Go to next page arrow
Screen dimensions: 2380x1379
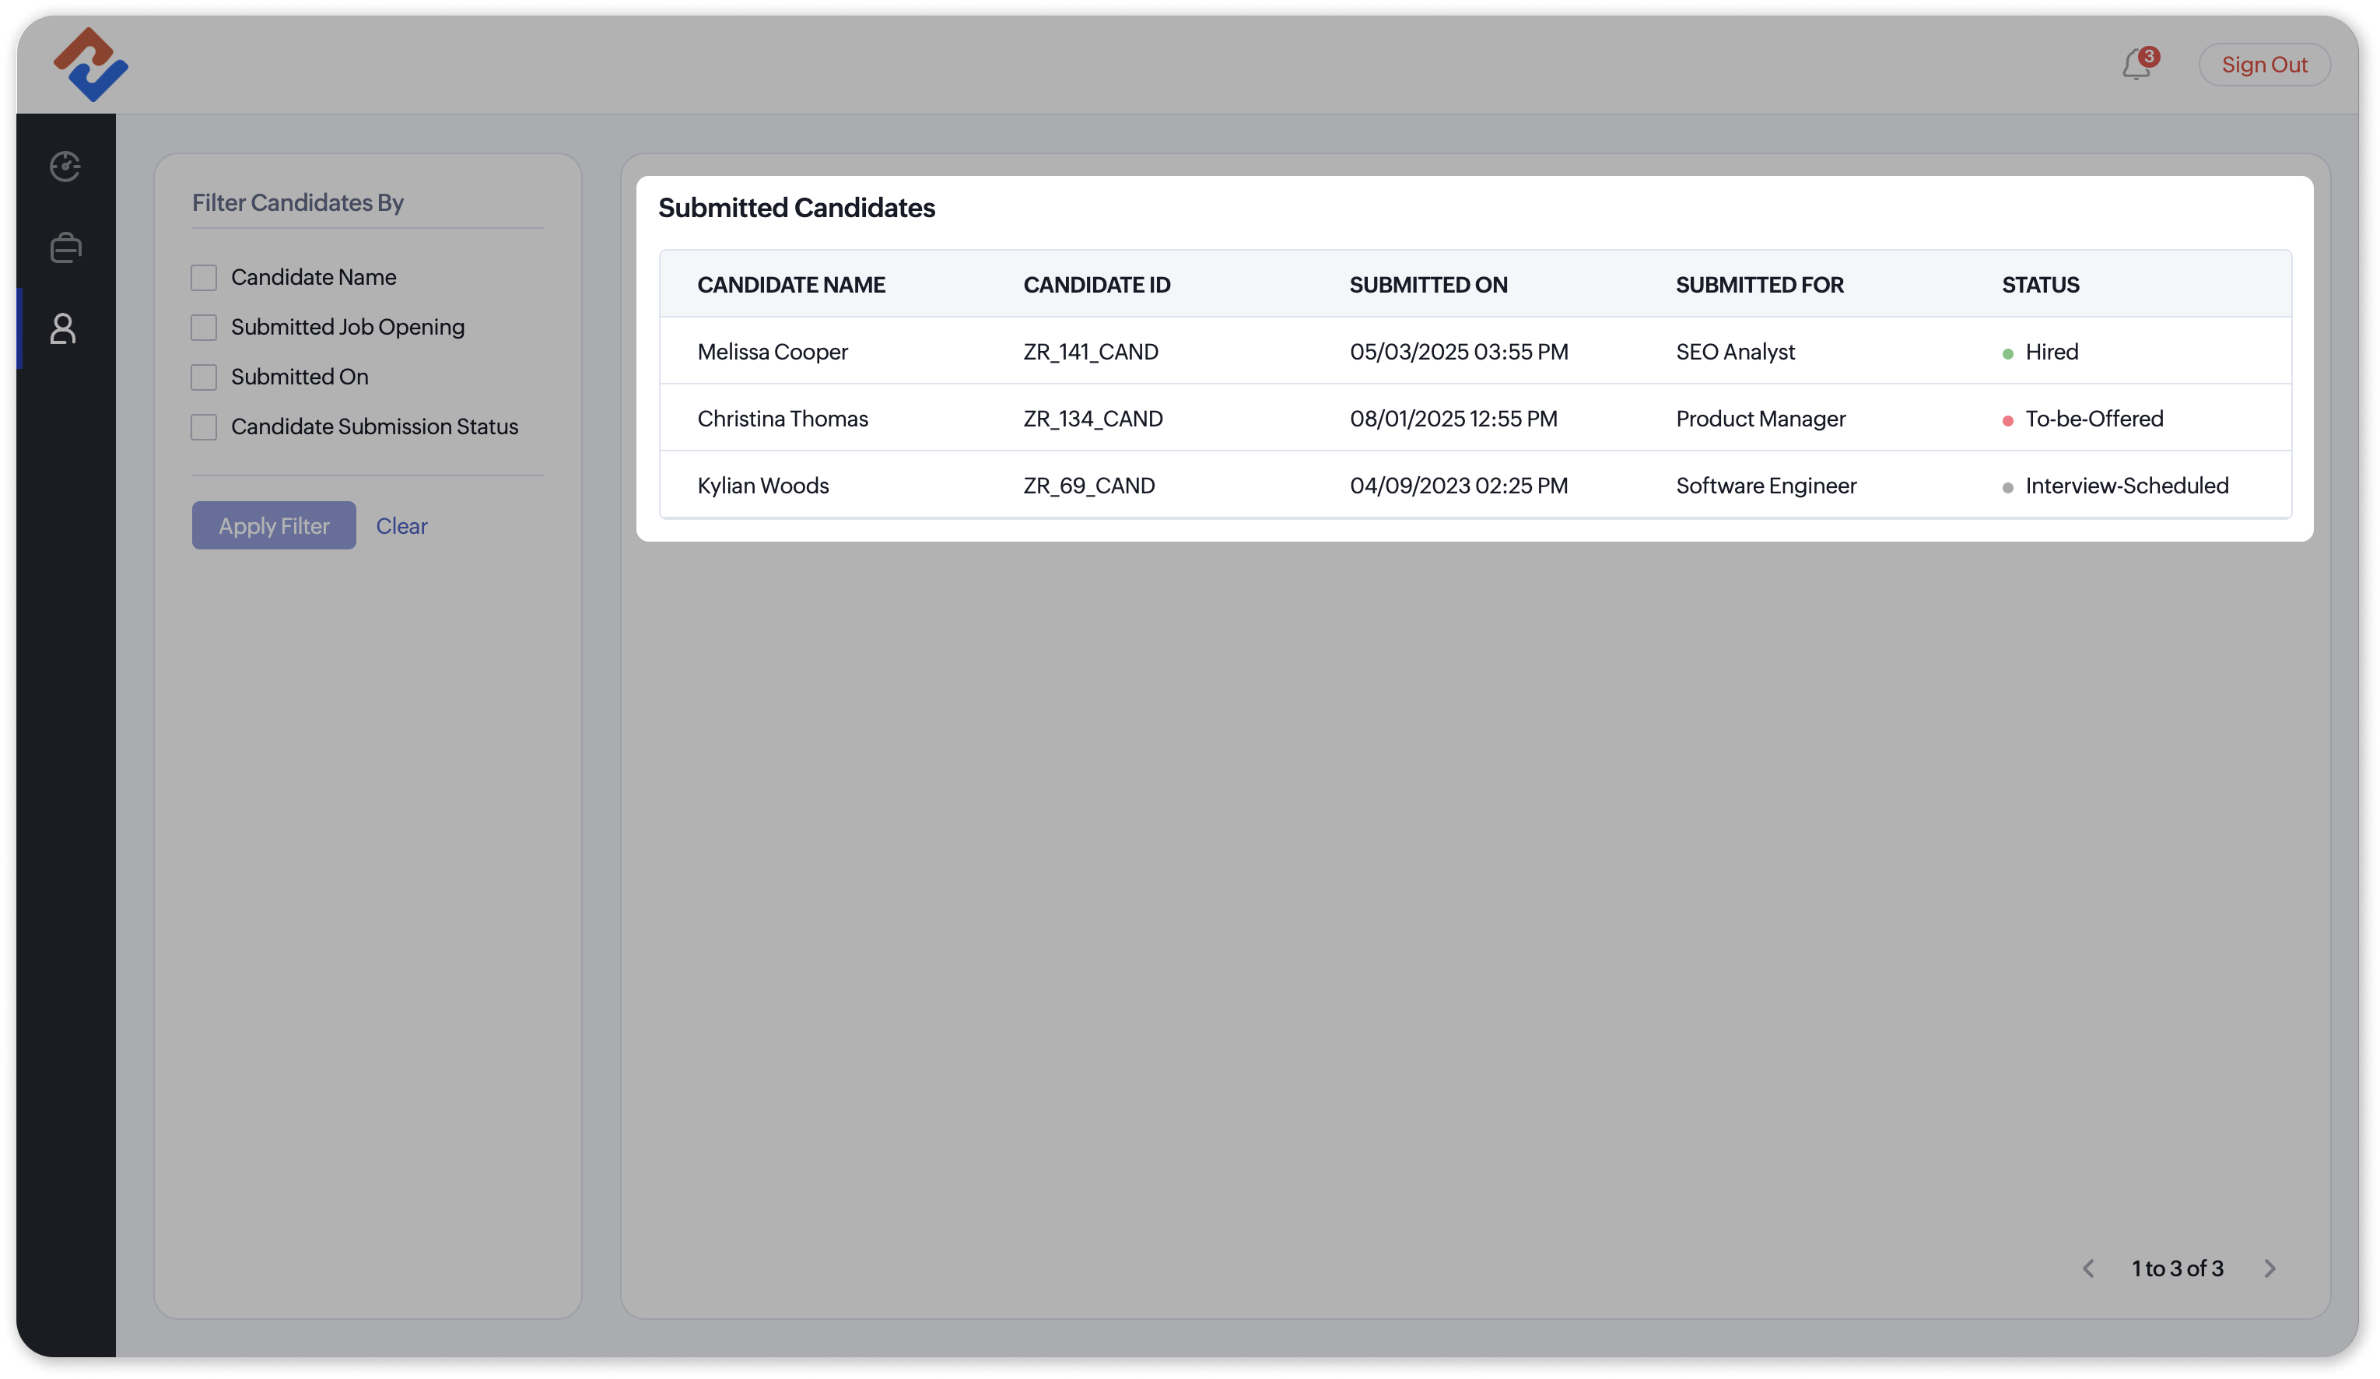pyautogui.click(x=2270, y=1268)
